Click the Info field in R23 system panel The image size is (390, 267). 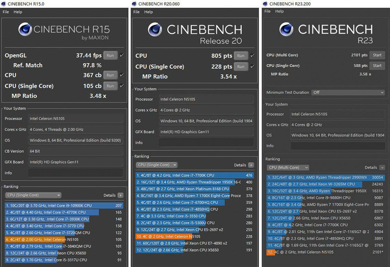pyautogui.click(x=338, y=146)
